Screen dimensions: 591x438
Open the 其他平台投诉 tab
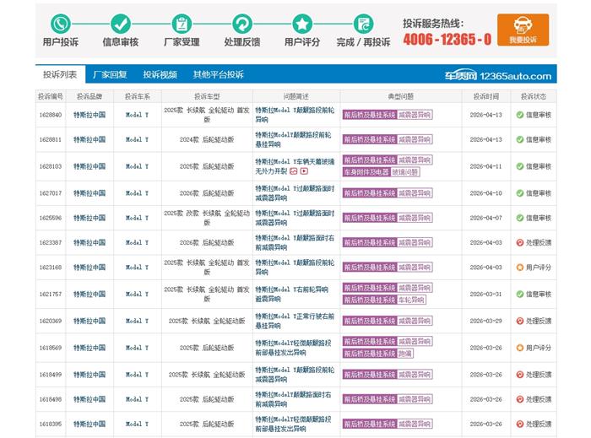click(x=218, y=75)
